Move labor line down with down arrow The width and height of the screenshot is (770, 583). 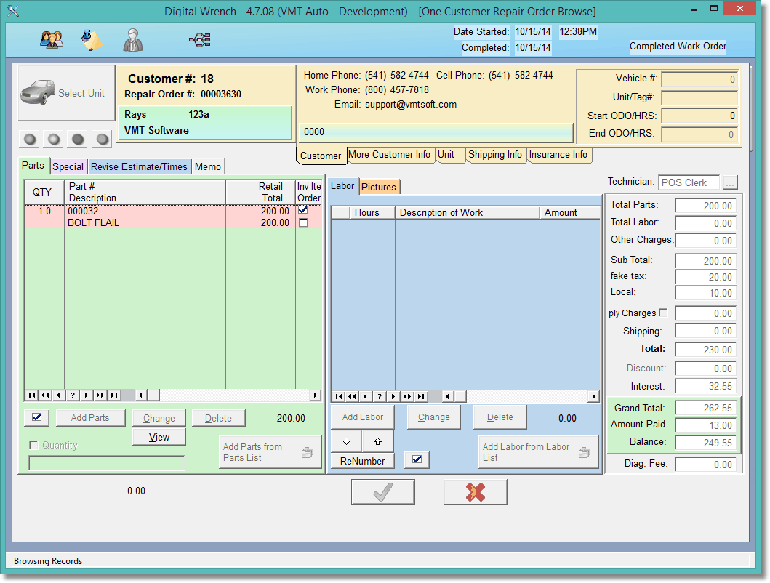[346, 441]
